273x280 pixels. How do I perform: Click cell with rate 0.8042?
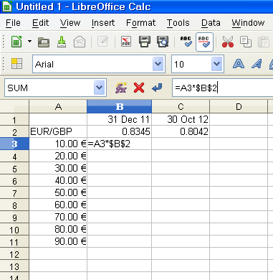[181, 131]
